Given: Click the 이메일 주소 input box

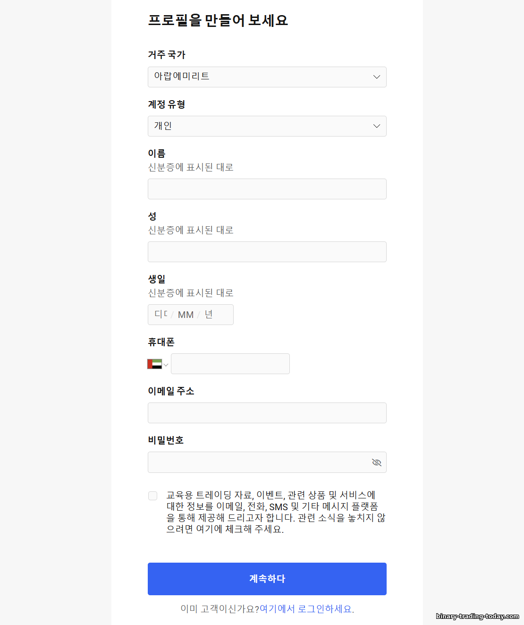Looking at the screenshot, I should 267,413.
